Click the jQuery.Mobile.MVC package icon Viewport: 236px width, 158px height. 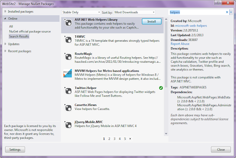point(68,125)
